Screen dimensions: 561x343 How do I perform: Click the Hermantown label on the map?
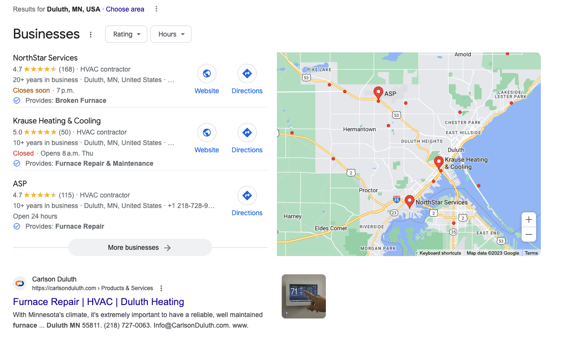point(359,129)
